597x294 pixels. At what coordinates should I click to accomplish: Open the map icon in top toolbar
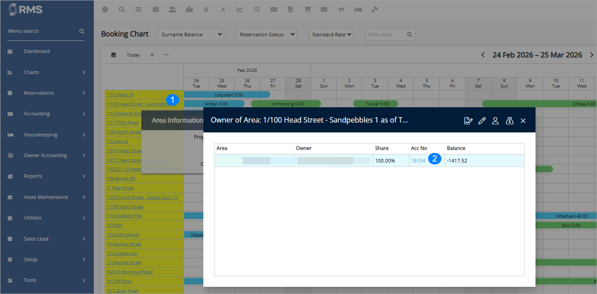coord(189,9)
